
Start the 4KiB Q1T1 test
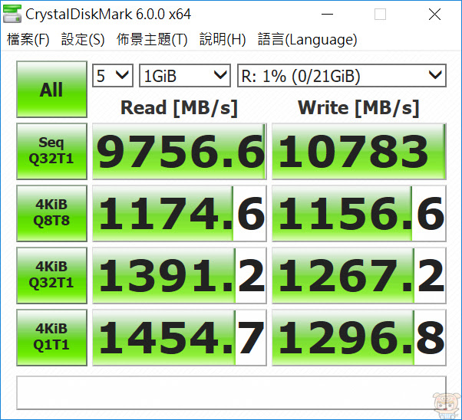pos(51,337)
